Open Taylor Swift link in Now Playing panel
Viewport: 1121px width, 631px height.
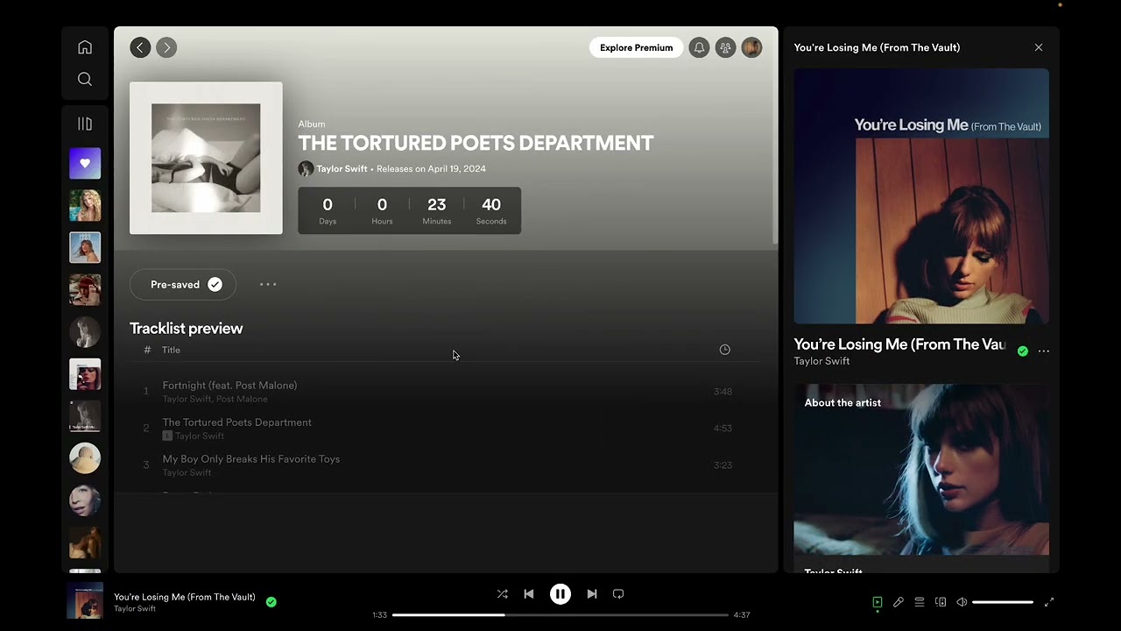(821, 361)
